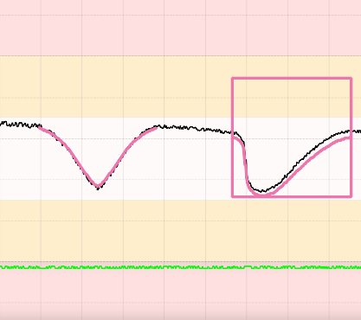The height and width of the screenshot is (320, 361).
Task: Click the bottom-left corner of the pink rectangle
Action: [x=233, y=196]
